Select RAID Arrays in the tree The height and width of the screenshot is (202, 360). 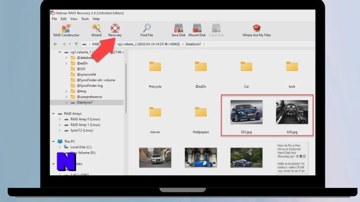coord(72,114)
